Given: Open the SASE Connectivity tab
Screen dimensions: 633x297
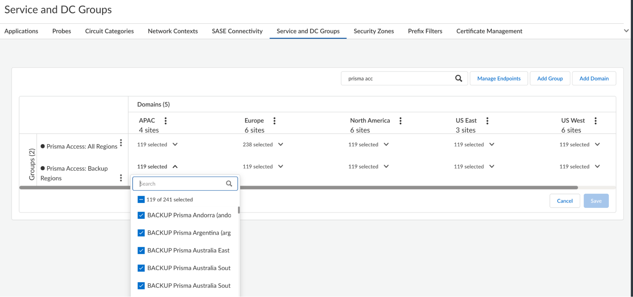Looking at the screenshot, I should tap(237, 31).
